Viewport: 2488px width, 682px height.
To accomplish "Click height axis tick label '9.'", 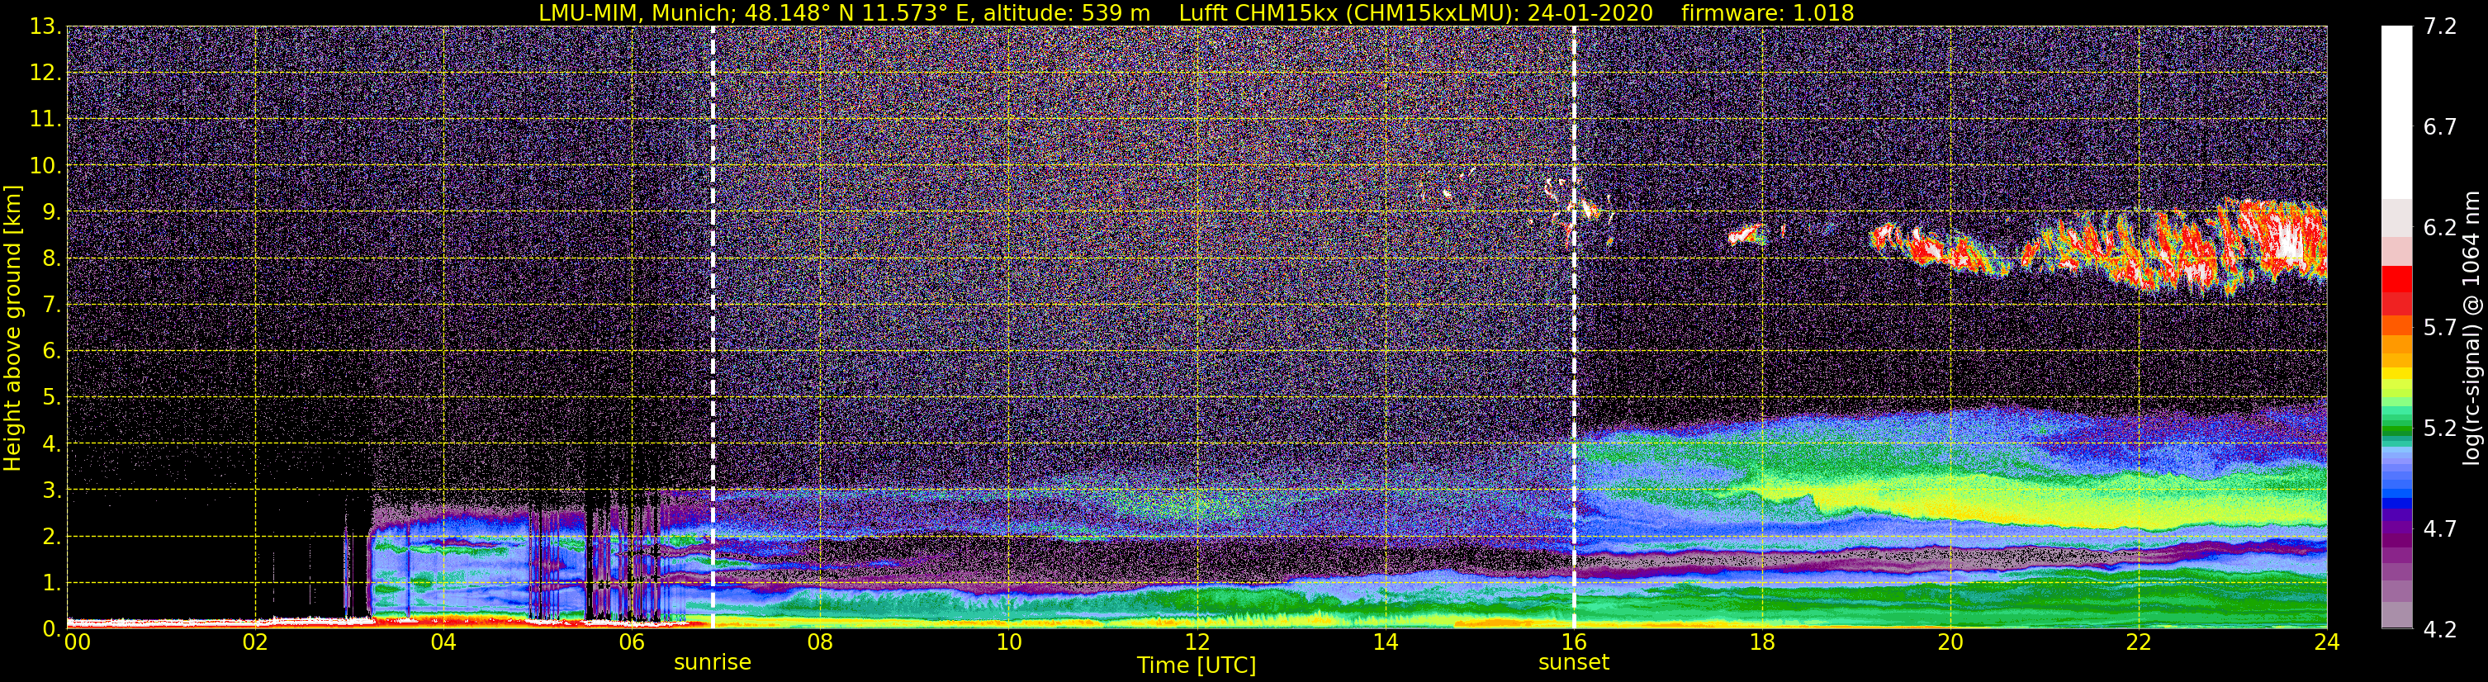I will pyautogui.click(x=51, y=212).
